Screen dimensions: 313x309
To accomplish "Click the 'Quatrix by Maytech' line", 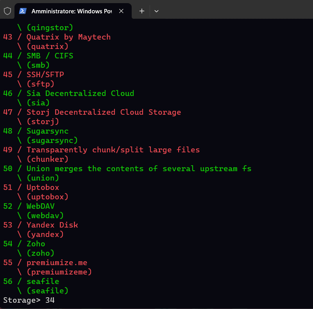I will point(68,37).
